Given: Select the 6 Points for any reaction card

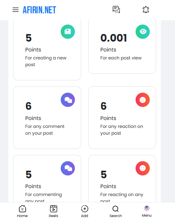Looking at the screenshot, I should [122, 118].
